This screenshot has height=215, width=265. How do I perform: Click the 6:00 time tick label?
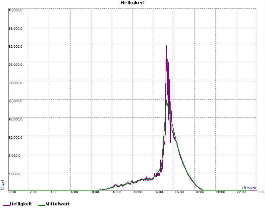click(x=75, y=192)
